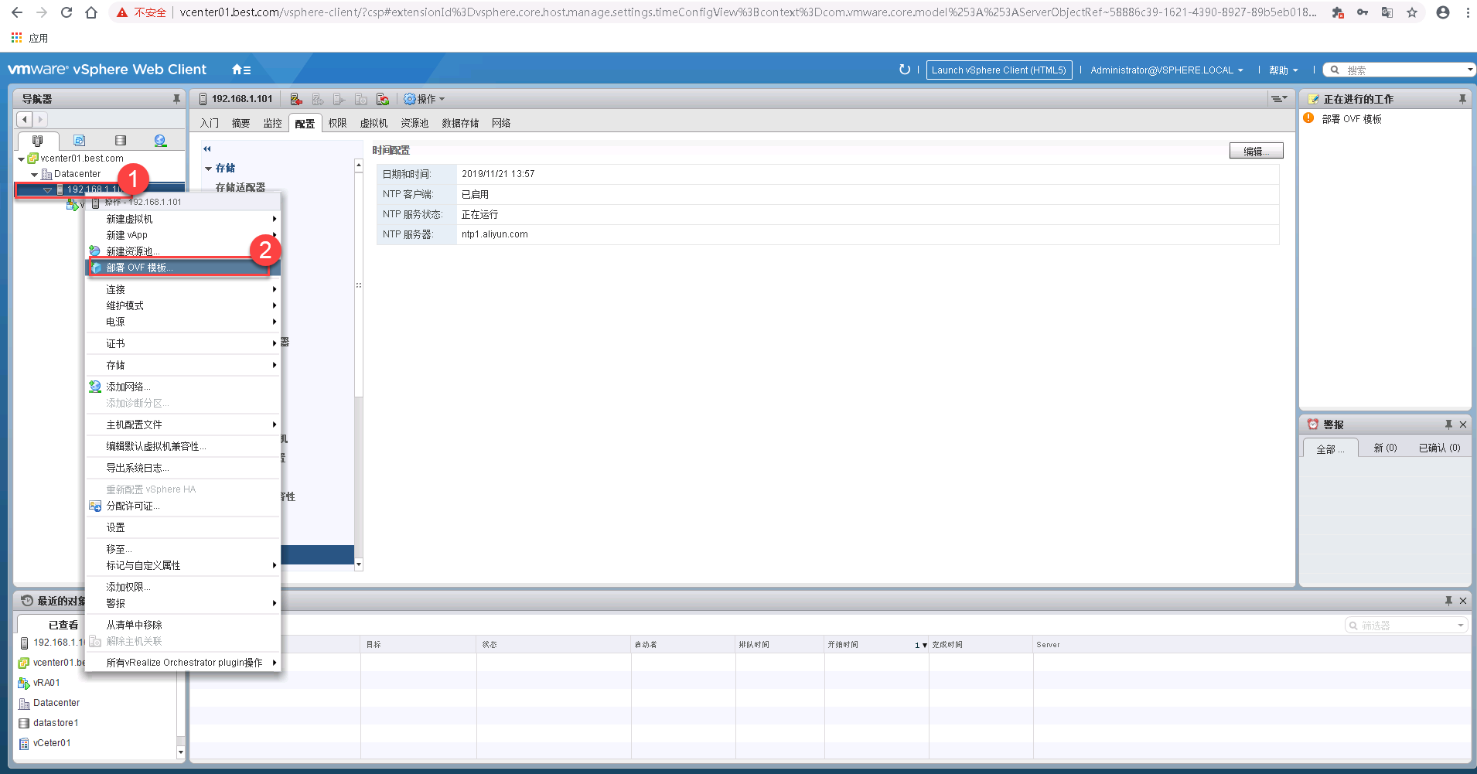The image size is (1477, 774).
Task: Pin the 正在进行的工作 panel
Action: click(1462, 99)
